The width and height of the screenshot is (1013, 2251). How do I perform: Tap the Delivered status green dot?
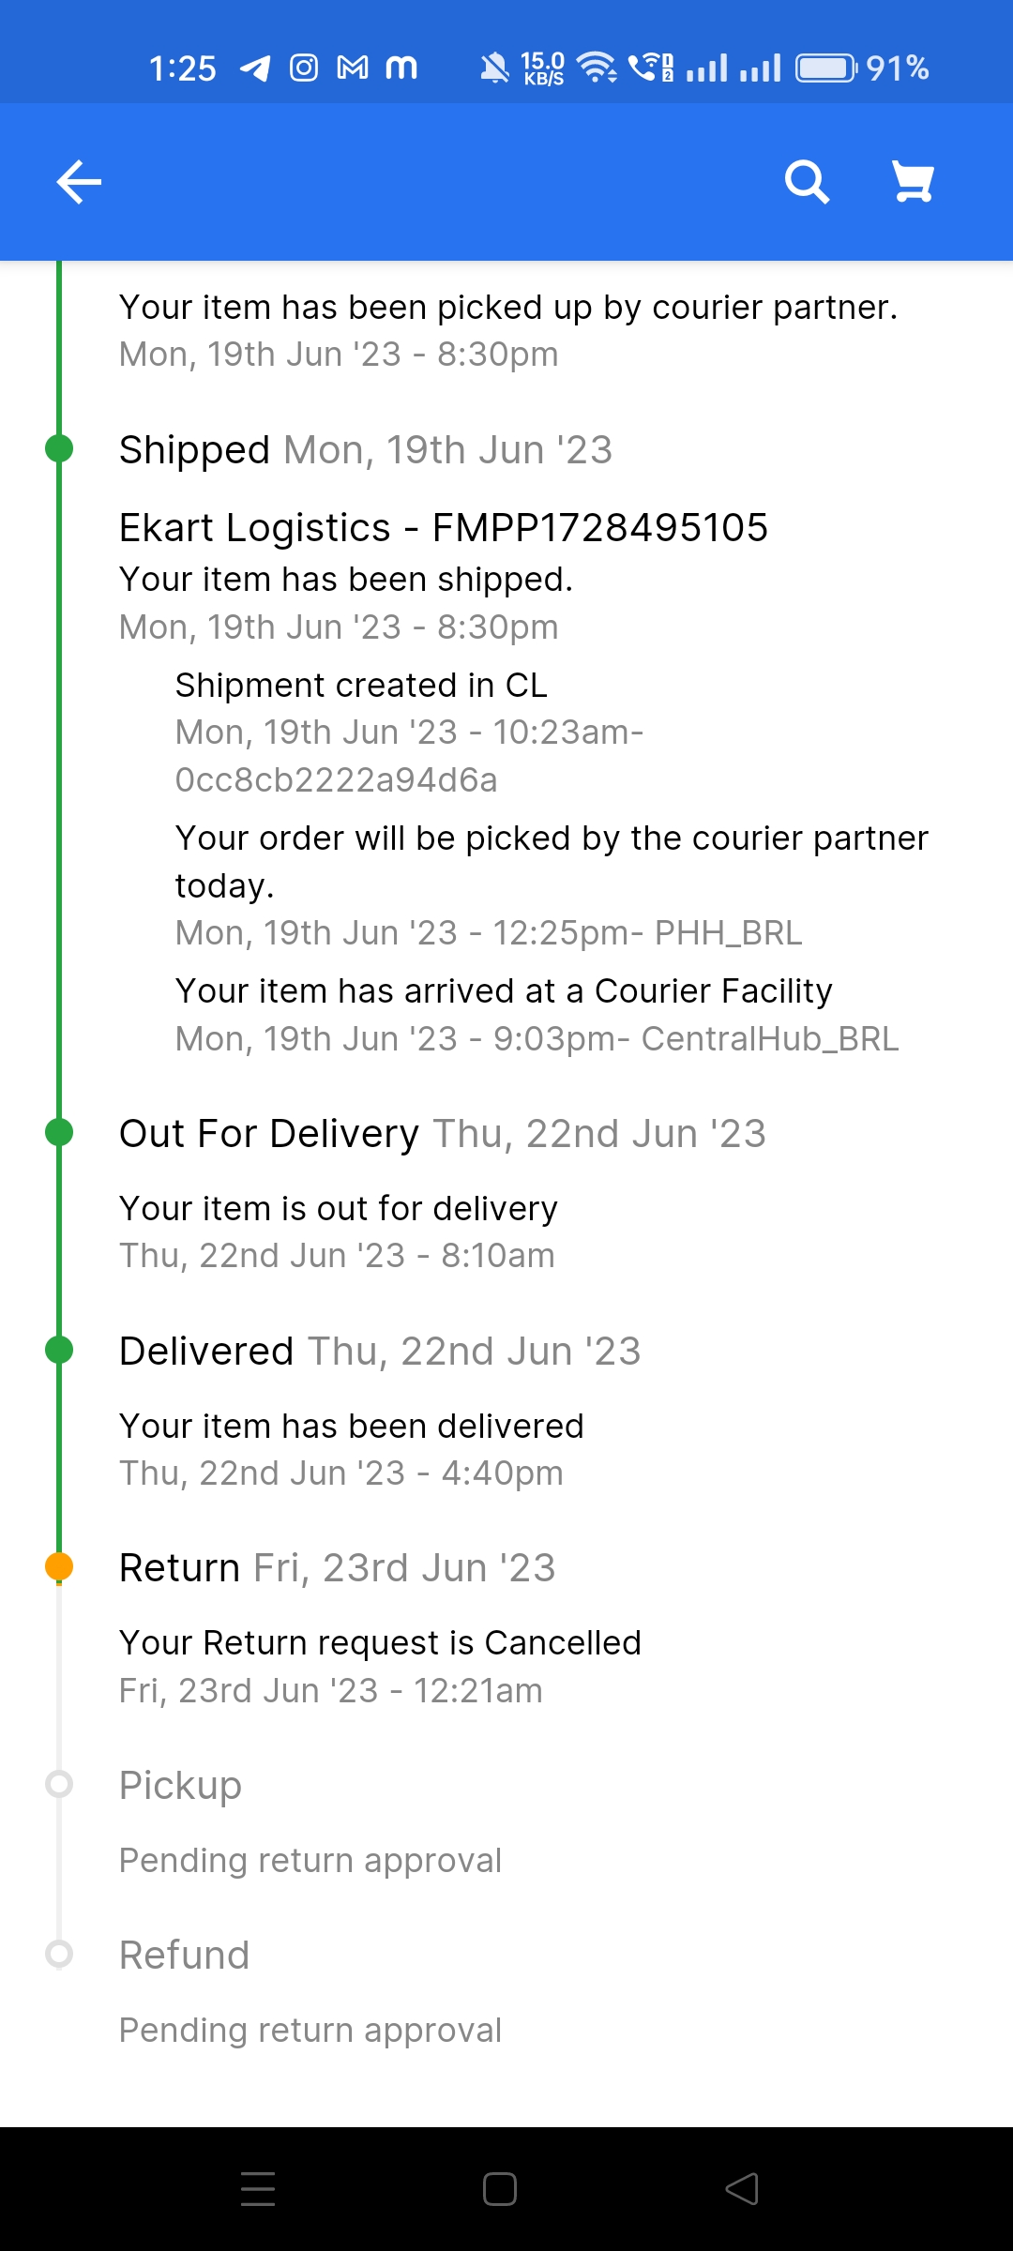tap(59, 1351)
